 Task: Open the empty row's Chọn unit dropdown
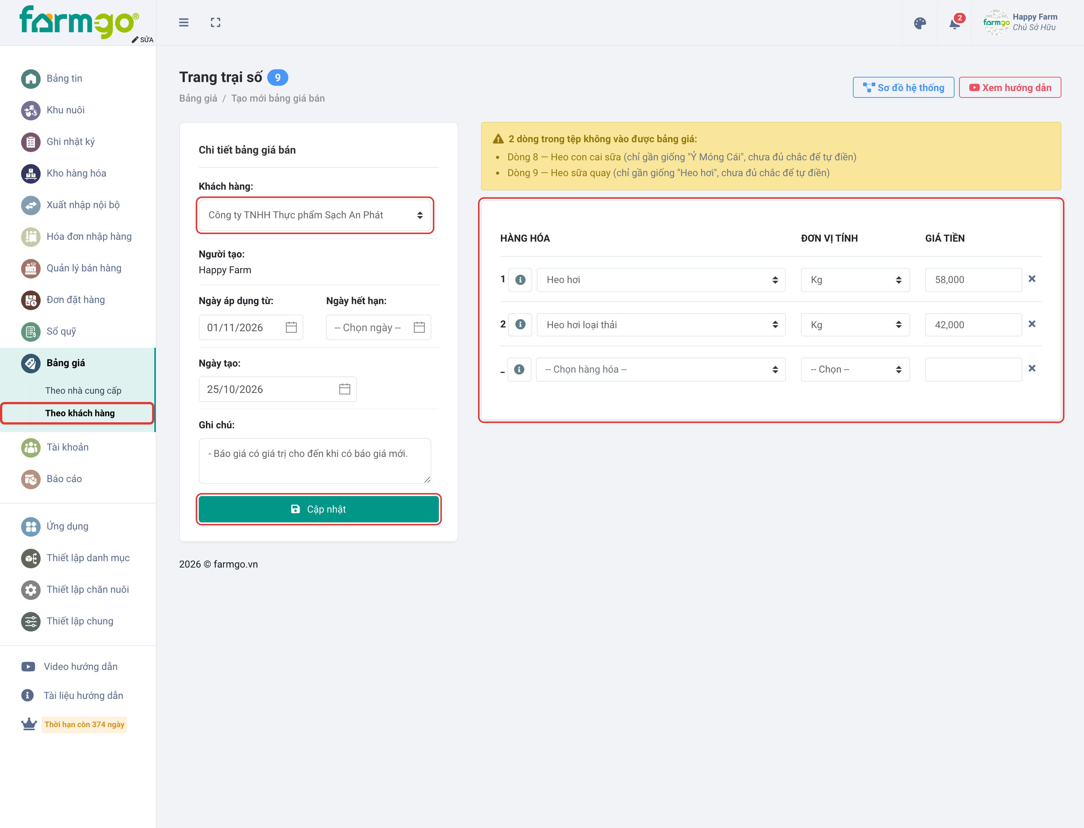pos(855,369)
